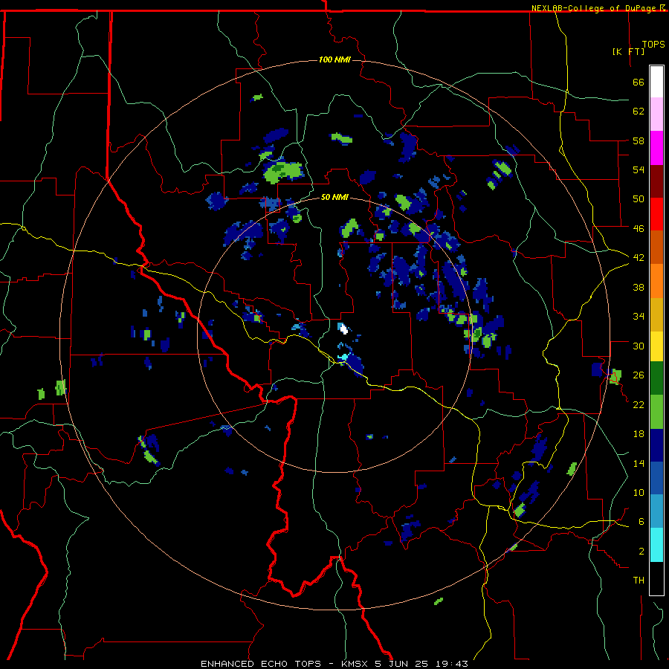
Task: Click the bright red swatch between 50 and 46
Action: point(656,214)
